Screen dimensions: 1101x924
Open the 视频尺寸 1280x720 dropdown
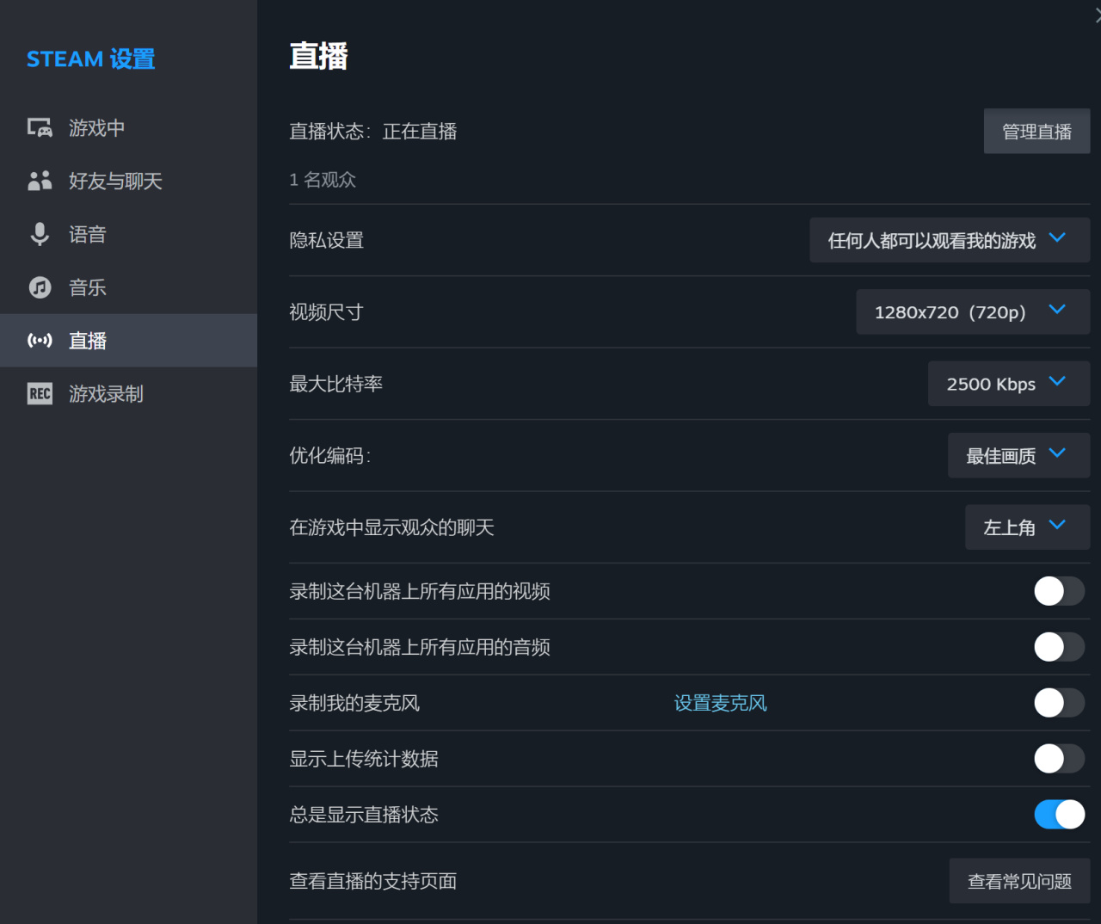click(x=973, y=311)
